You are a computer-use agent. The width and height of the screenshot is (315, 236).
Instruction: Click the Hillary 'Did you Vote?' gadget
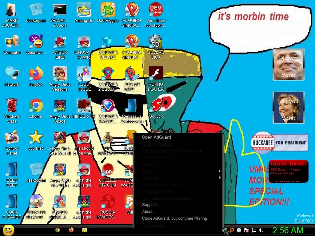pyautogui.click(x=289, y=107)
